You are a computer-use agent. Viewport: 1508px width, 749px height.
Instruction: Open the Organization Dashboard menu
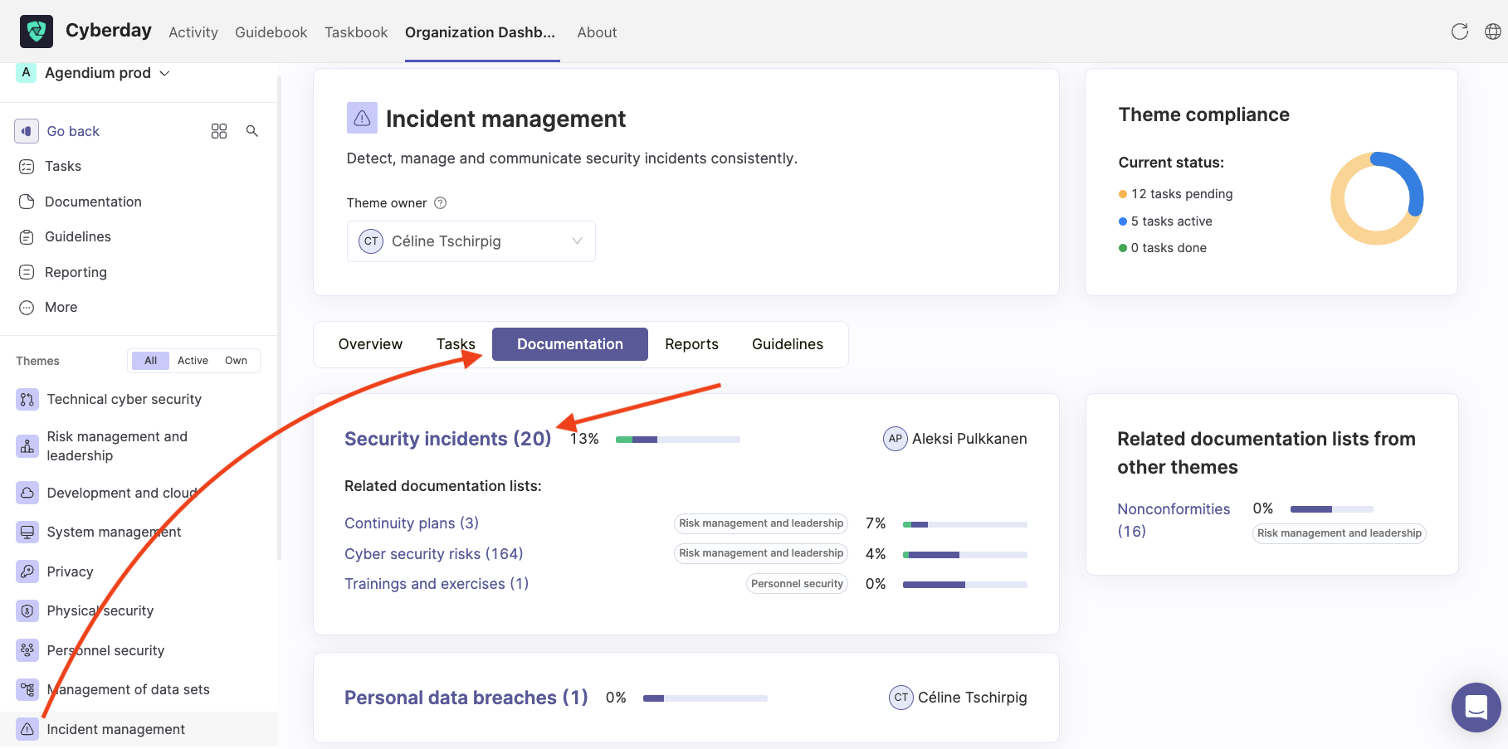[481, 32]
